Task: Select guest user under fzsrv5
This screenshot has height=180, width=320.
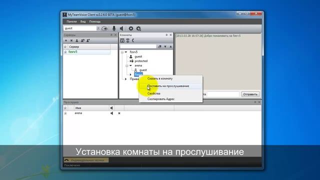Action: coord(138,56)
